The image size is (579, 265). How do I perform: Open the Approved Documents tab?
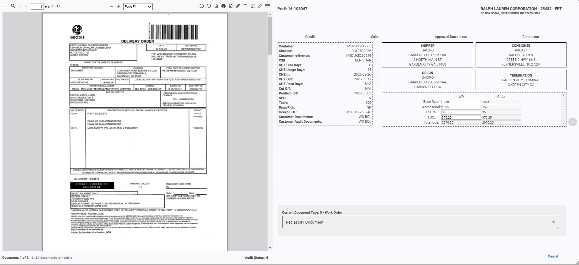point(451,37)
